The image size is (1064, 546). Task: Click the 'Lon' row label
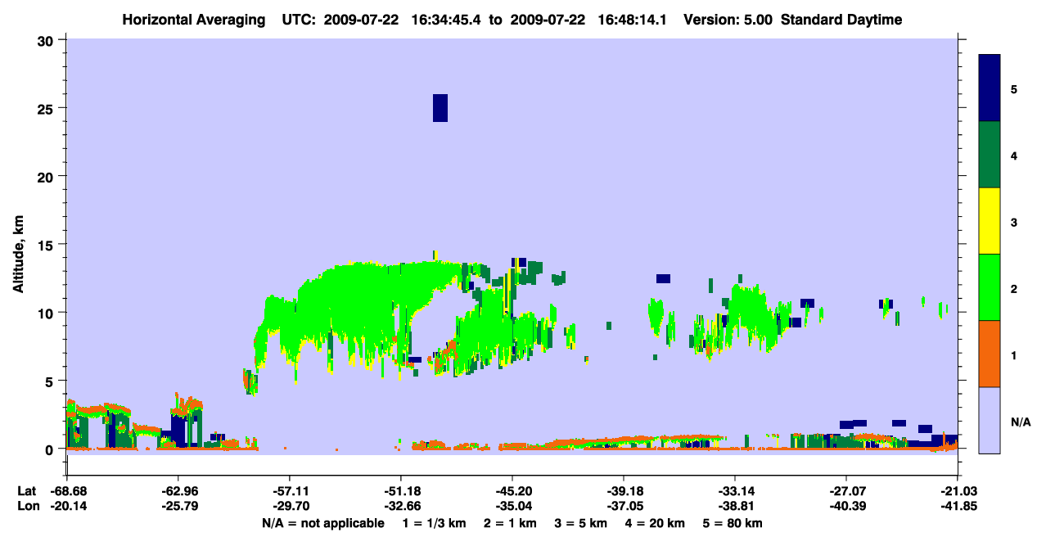(28, 507)
